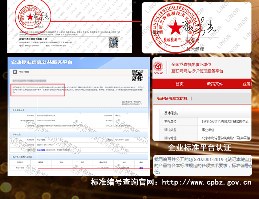
Task: Open the blue 笔记本键盘 standard file link
Action: point(41,150)
